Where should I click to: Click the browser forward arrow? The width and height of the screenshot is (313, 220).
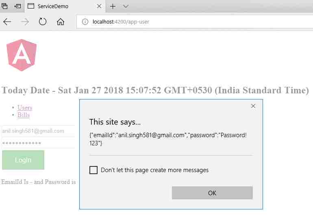tap(25, 22)
